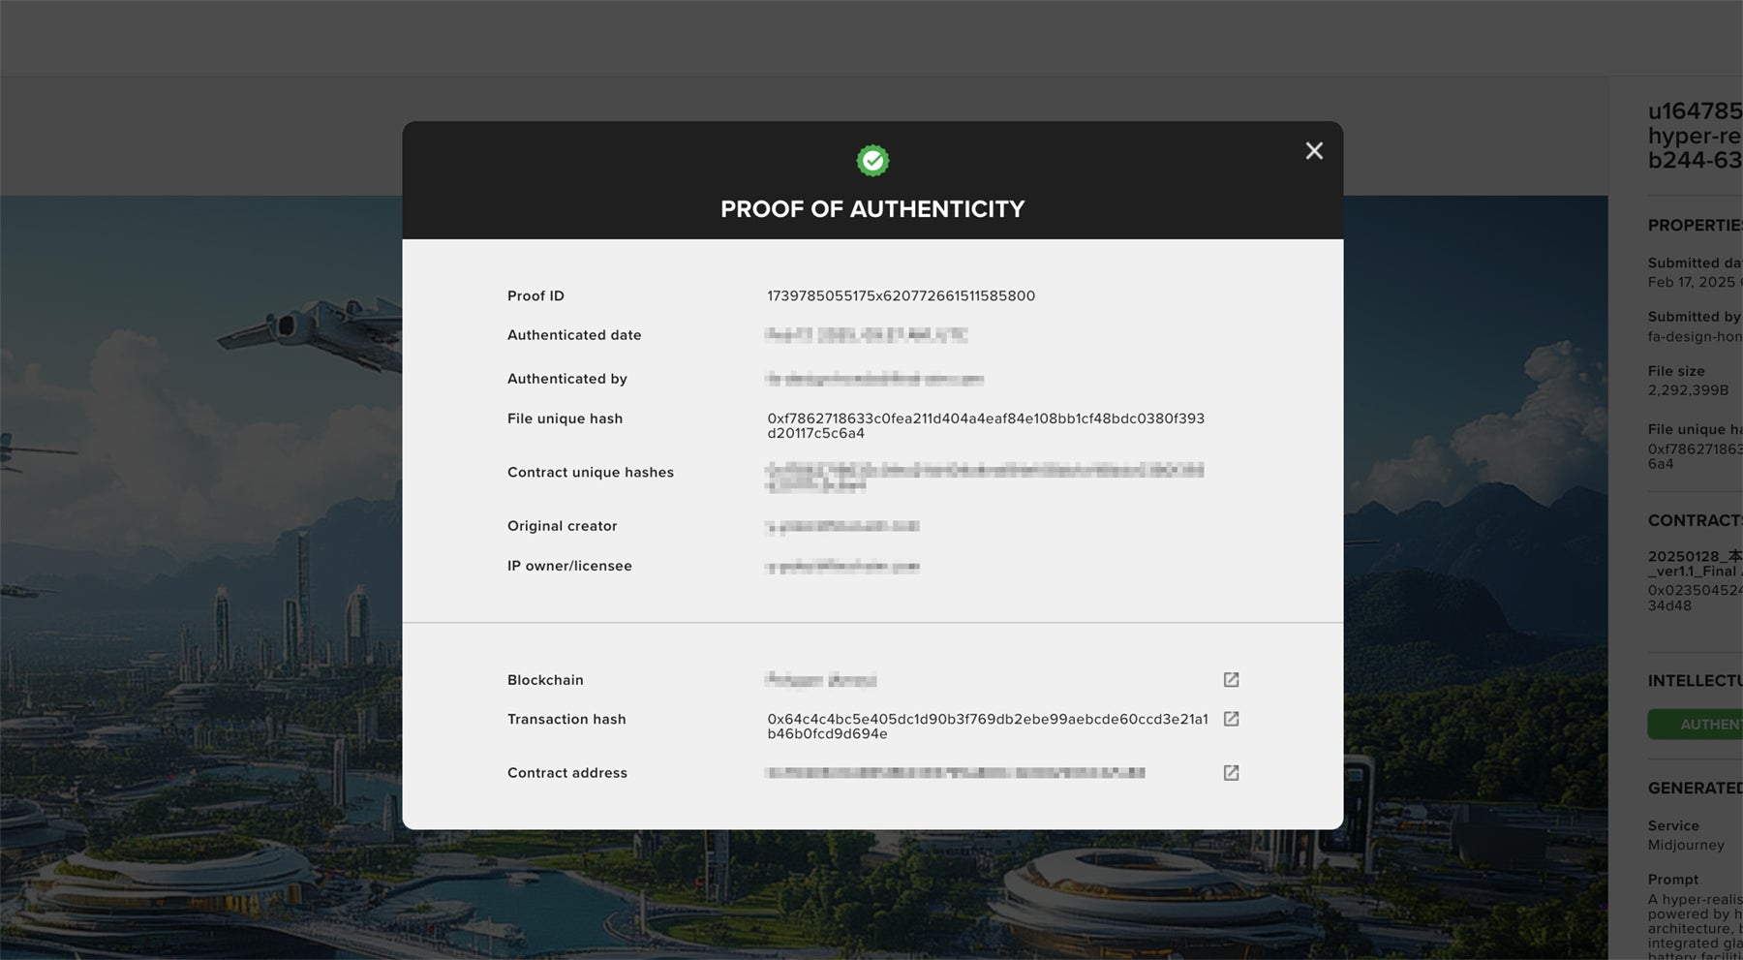The width and height of the screenshot is (1743, 960).
Task: Click the contract hash starting 0x023504 in the side panel
Action: (x=1696, y=599)
